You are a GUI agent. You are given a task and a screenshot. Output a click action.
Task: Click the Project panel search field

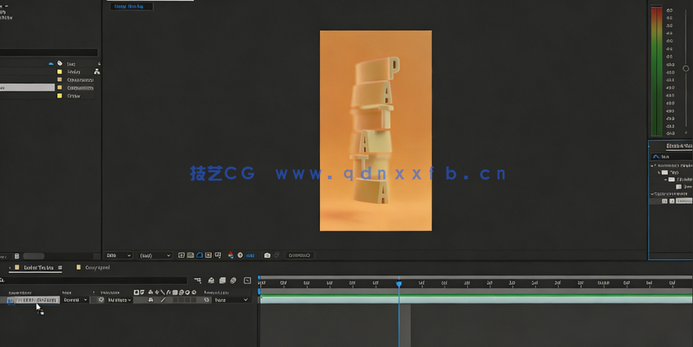coord(49,52)
